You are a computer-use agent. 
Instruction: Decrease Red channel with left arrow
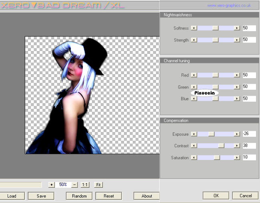coord(194,75)
